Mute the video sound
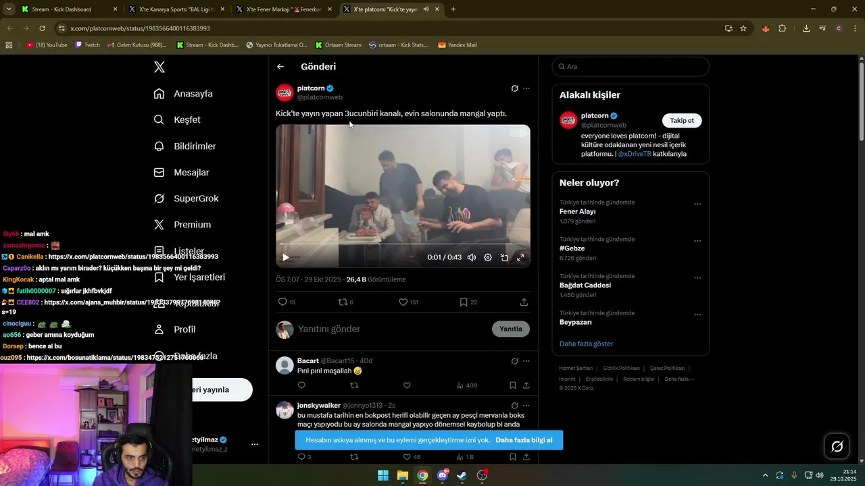This screenshot has width=865, height=486. click(472, 257)
